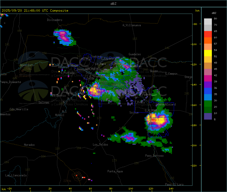227x192 pixels.
Task: Click the 'Punta_Agua' map label
Action: coord(115,171)
